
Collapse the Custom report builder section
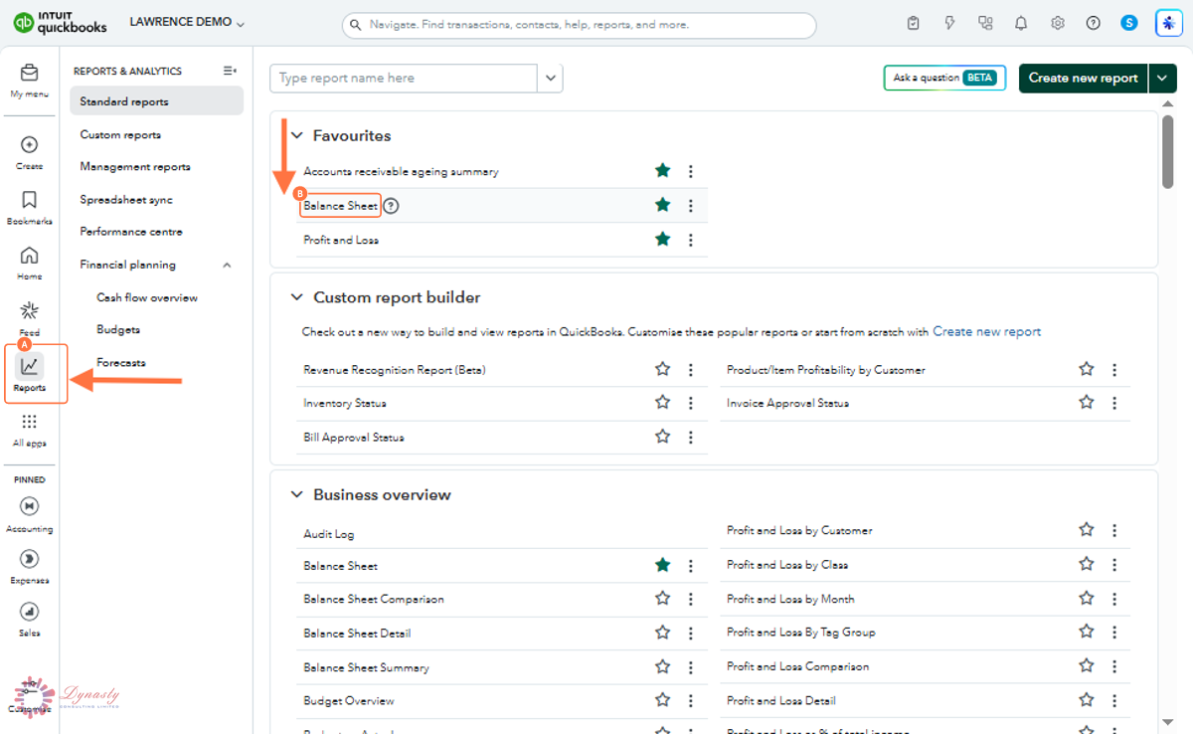point(296,297)
